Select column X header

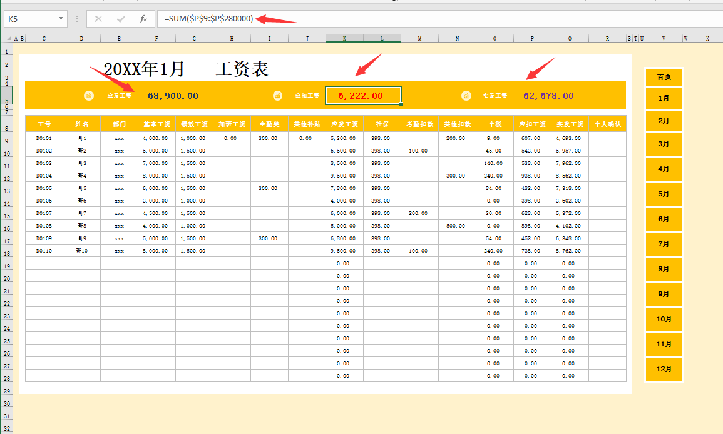coord(707,38)
